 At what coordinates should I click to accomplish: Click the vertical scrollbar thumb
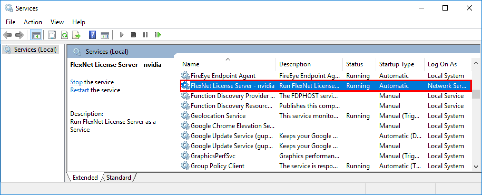(x=476, y=94)
